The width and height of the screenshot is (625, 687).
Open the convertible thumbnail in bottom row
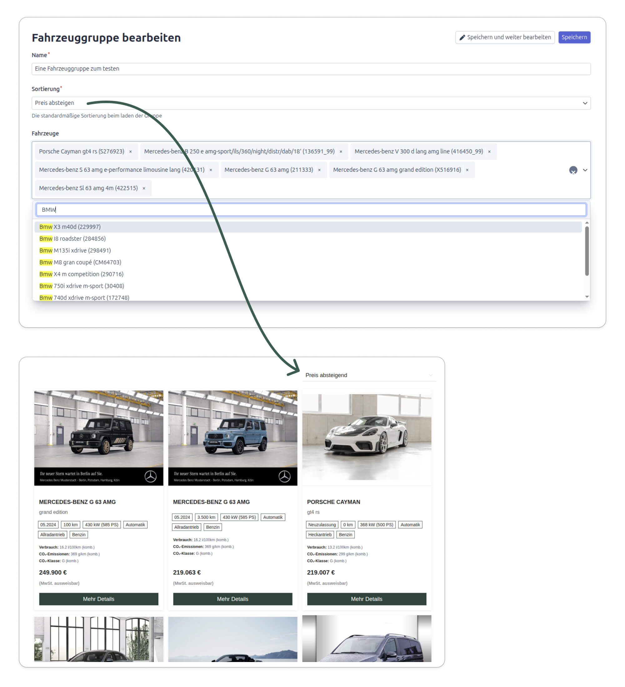pos(232,639)
